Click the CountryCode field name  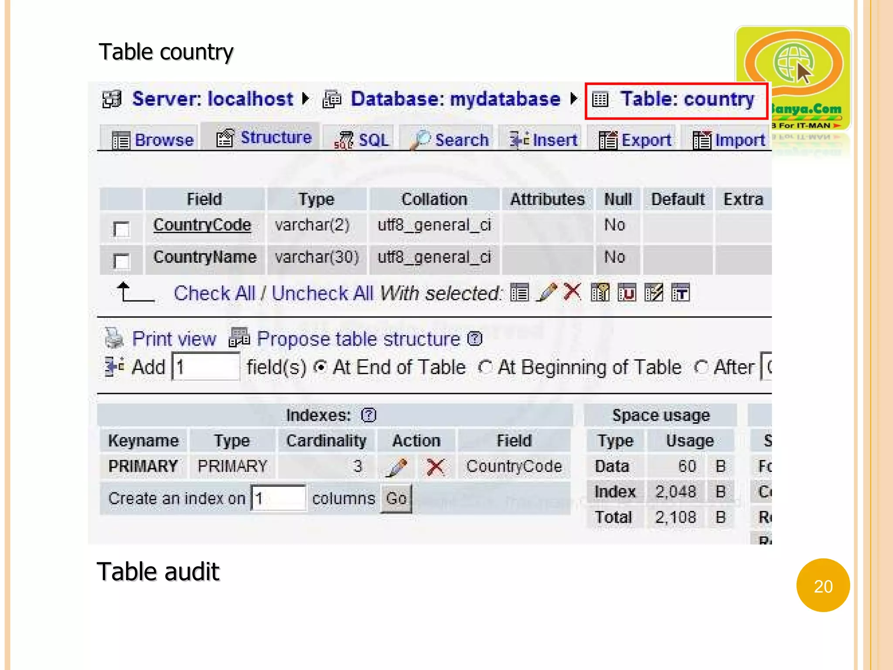(202, 225)
